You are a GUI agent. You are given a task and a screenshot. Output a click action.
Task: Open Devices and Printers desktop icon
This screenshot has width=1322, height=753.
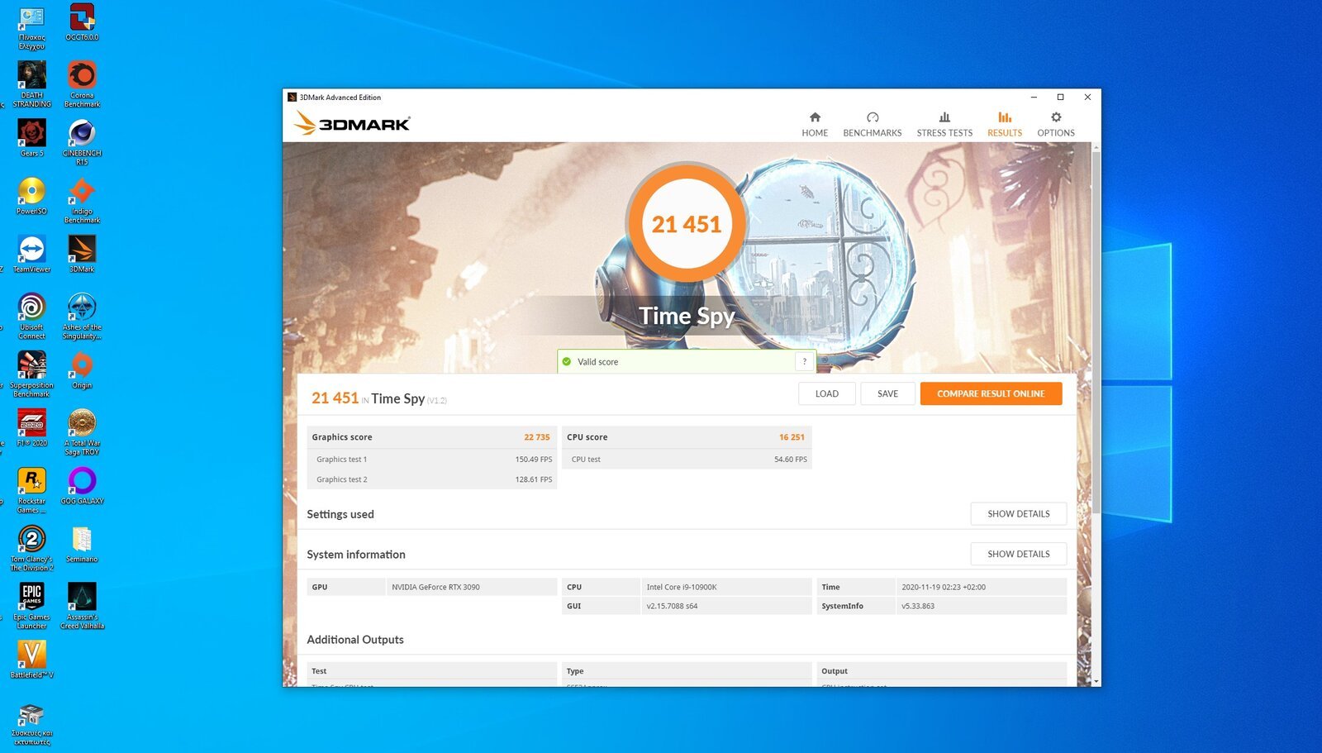32,724
